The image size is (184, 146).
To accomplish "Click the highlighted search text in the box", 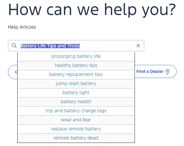I will click(50, 46).
